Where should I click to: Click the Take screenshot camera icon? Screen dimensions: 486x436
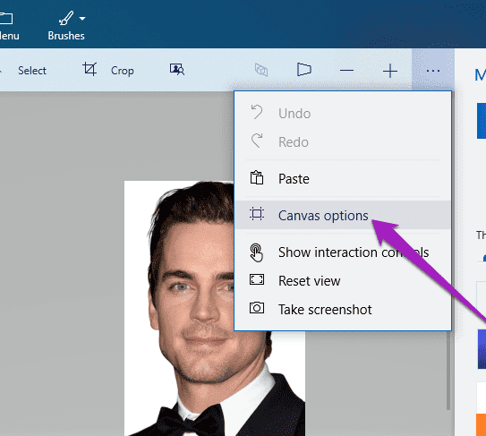click(x=257, y=308)
